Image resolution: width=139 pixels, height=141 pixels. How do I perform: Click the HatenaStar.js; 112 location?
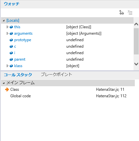click(x=111, y=96)
